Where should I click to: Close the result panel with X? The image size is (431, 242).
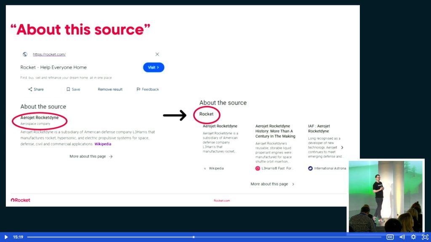coord(157,54)
